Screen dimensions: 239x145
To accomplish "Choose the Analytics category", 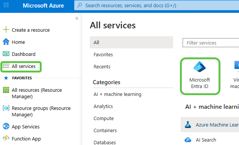I will 103,106.
